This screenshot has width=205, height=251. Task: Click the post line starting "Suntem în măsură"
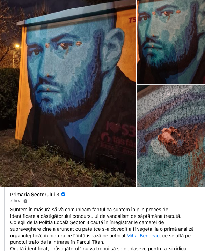[x=89, y=210]
